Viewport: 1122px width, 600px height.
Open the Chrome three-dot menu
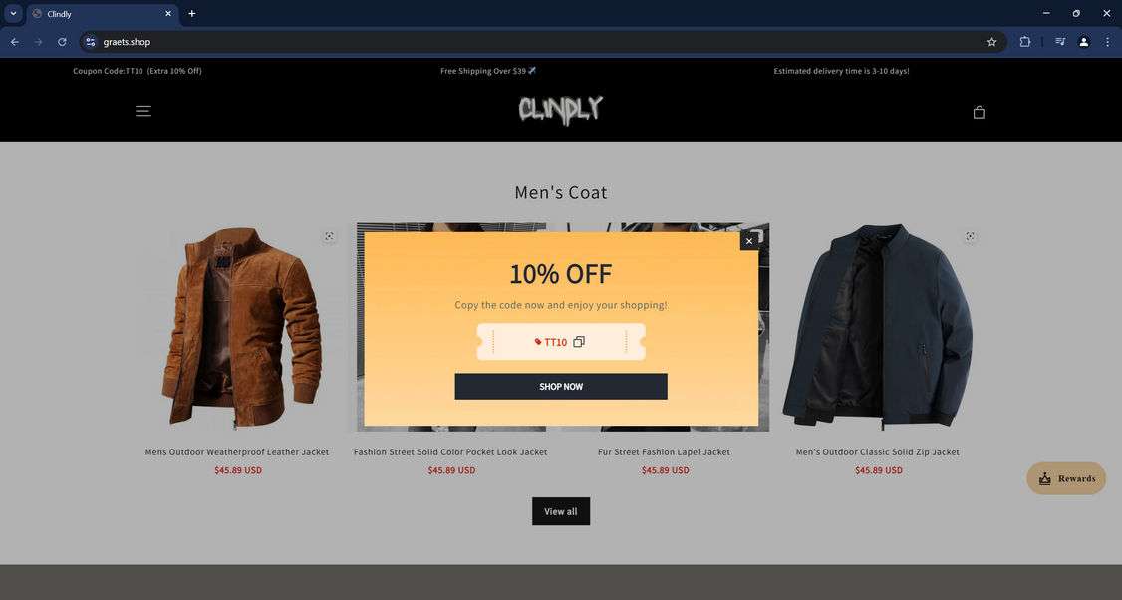(x=1107, y=42)
